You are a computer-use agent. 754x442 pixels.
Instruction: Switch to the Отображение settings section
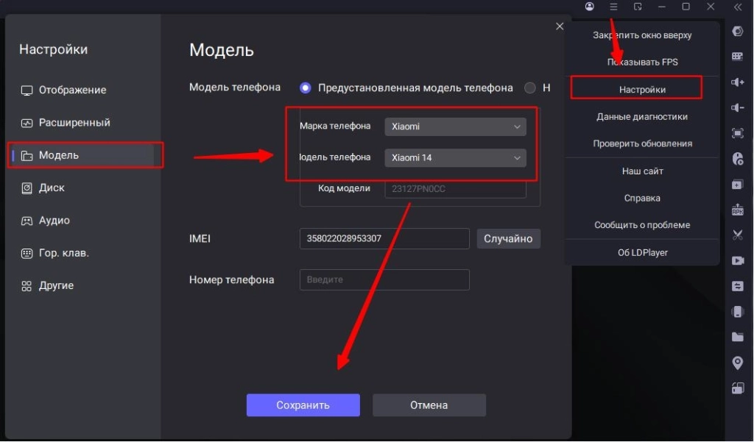click(76, 90)
